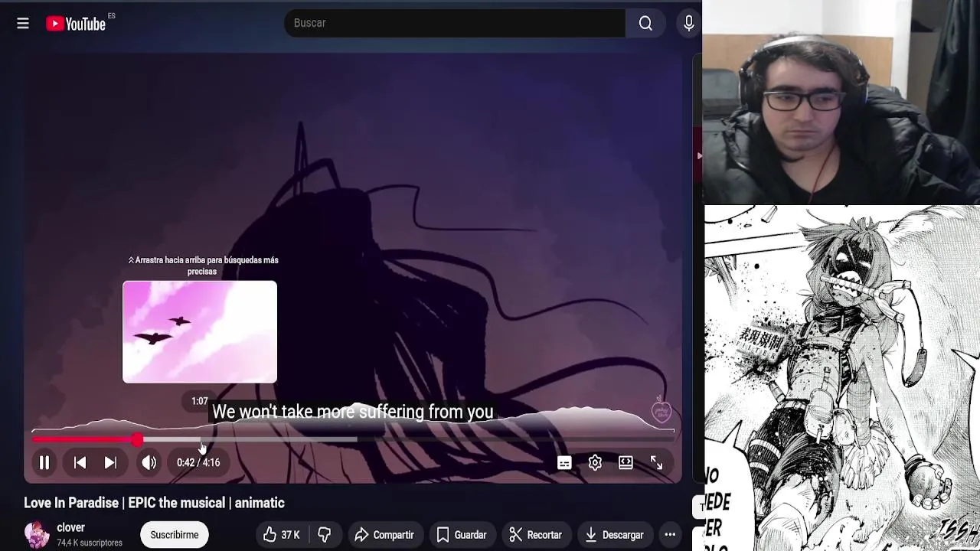The image size is (980, 551).
Task: Click the 0:42 / 4:16 time display
Action: coord(198,462)
